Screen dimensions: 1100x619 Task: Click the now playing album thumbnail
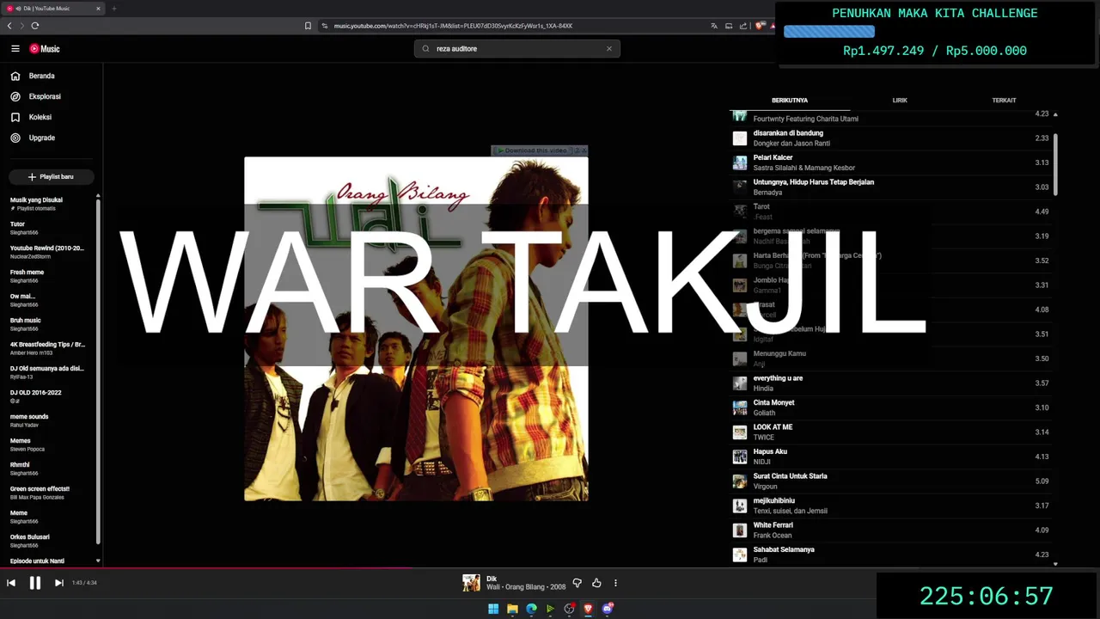(471, 583)
